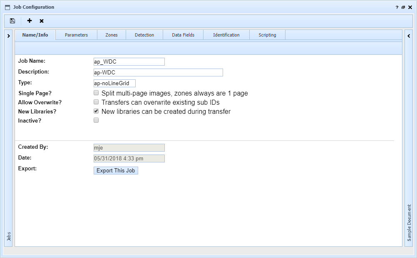Select the Description text field

tap(158, 72)
